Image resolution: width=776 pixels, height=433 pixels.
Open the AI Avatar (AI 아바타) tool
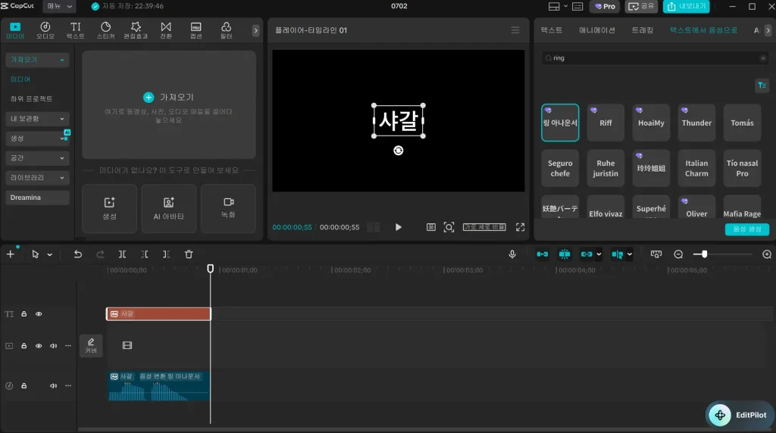[169, 209]
